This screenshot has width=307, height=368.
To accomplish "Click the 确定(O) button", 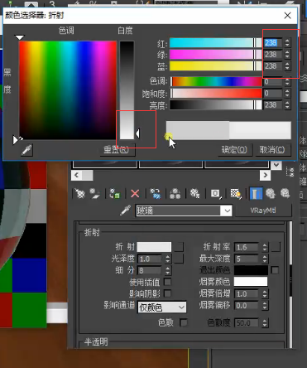I will pos(234,150).
